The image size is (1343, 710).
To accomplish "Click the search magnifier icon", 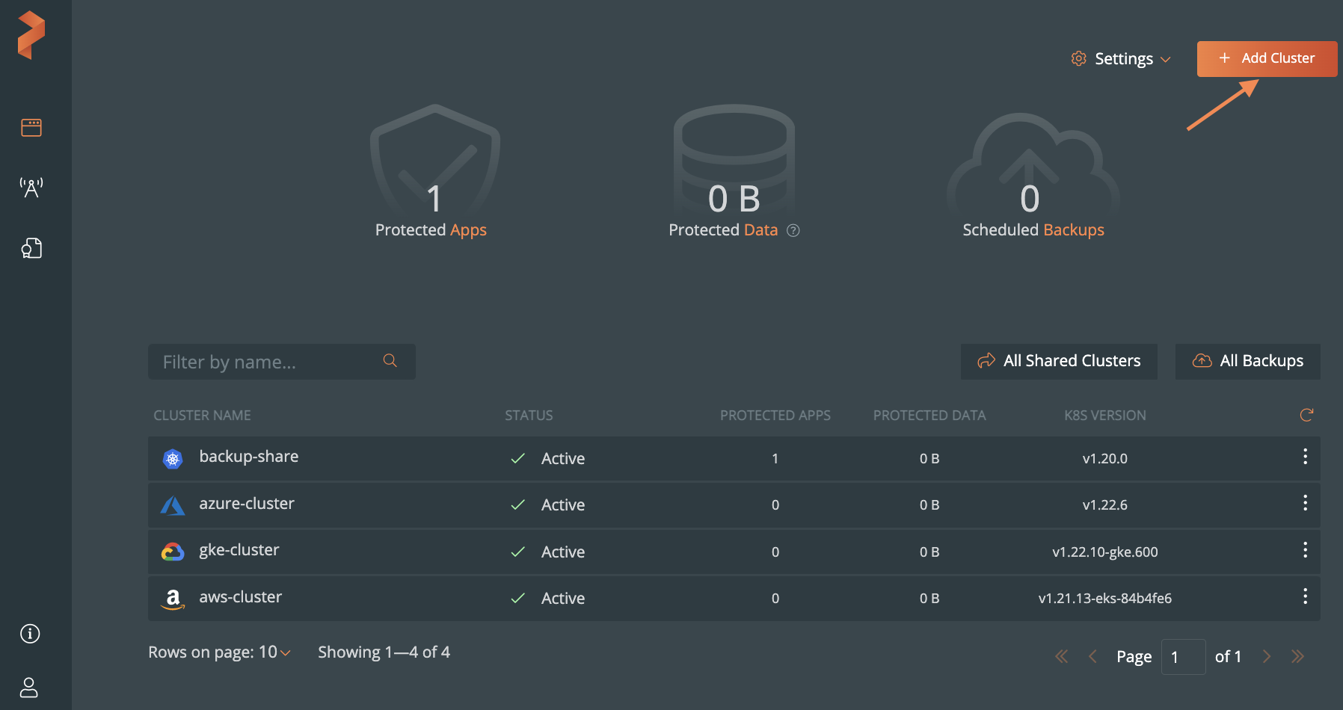I will click(390, 361).
